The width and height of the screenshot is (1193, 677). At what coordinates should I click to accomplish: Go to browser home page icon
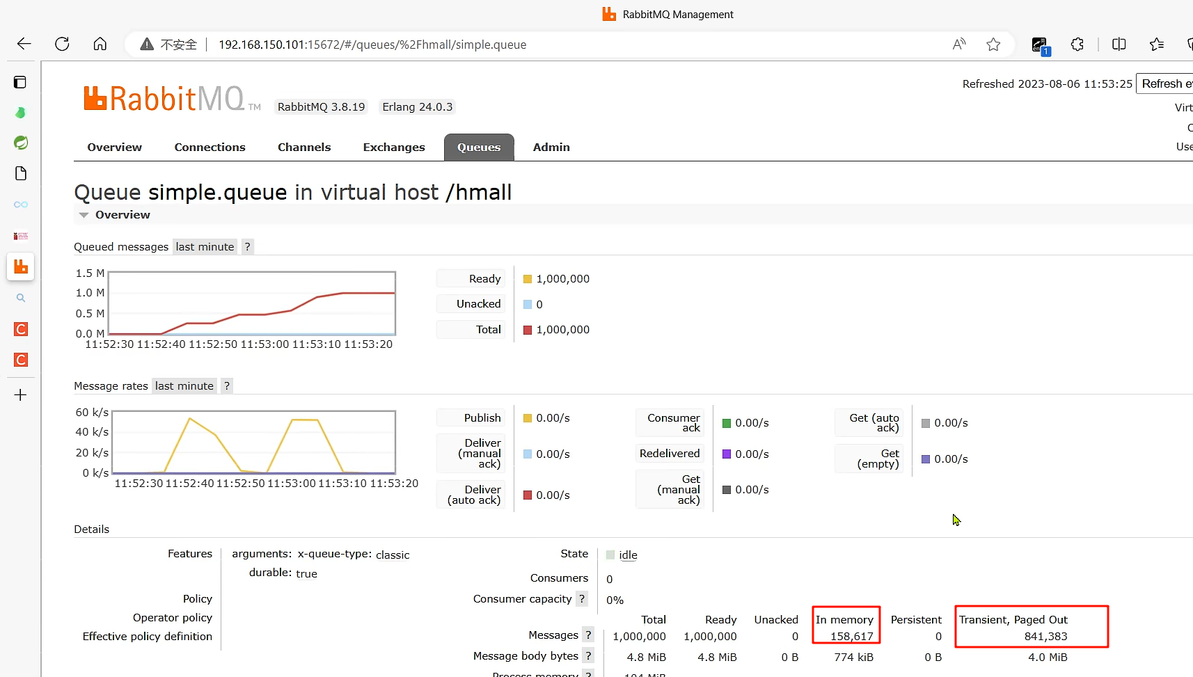click(x=100, y=44)
